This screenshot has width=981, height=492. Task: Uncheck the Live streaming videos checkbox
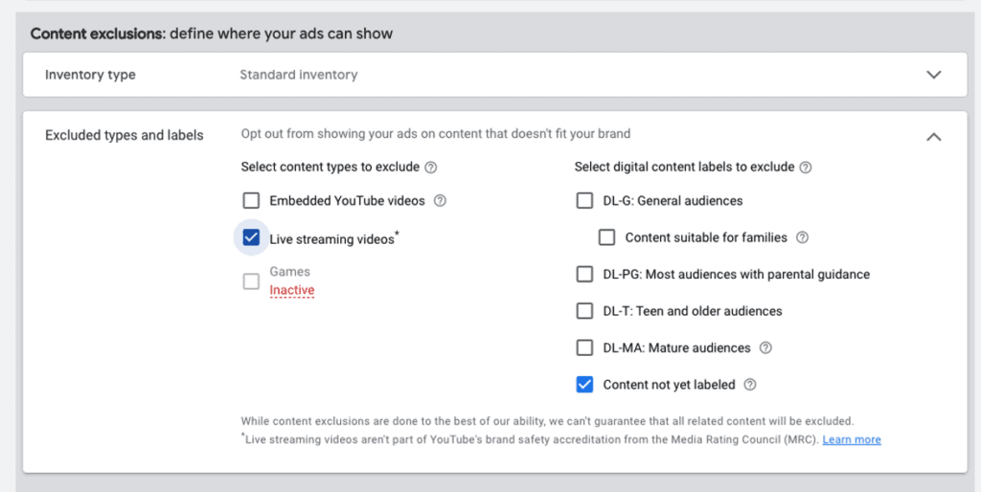tap(251, 237)
